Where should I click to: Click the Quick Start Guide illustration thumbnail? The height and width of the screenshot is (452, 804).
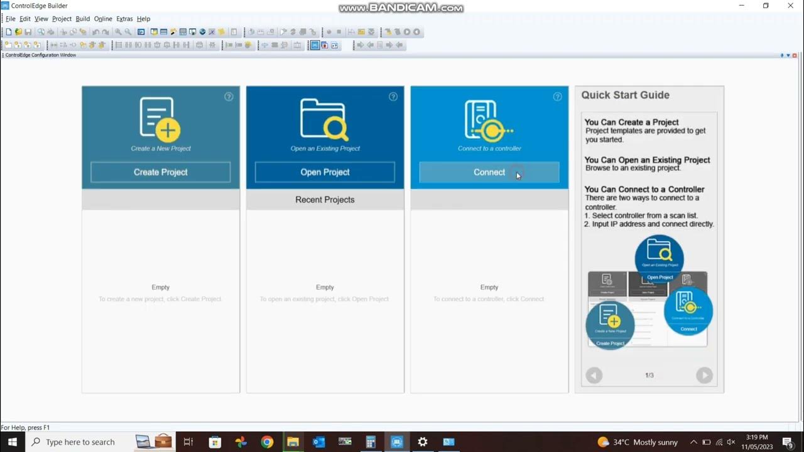coord(649,292)
